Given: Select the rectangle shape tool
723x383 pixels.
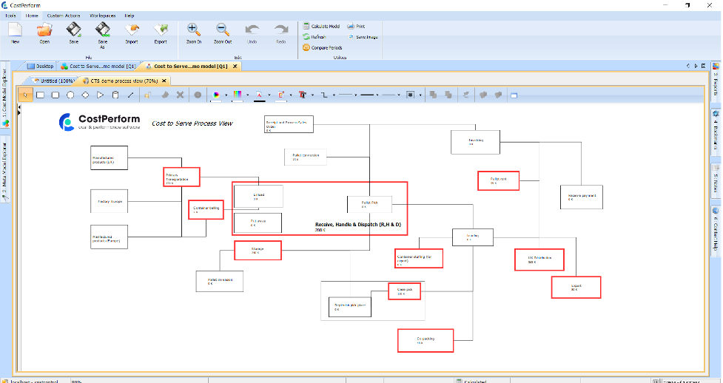Looking at the screenshot, I should 41,95.
